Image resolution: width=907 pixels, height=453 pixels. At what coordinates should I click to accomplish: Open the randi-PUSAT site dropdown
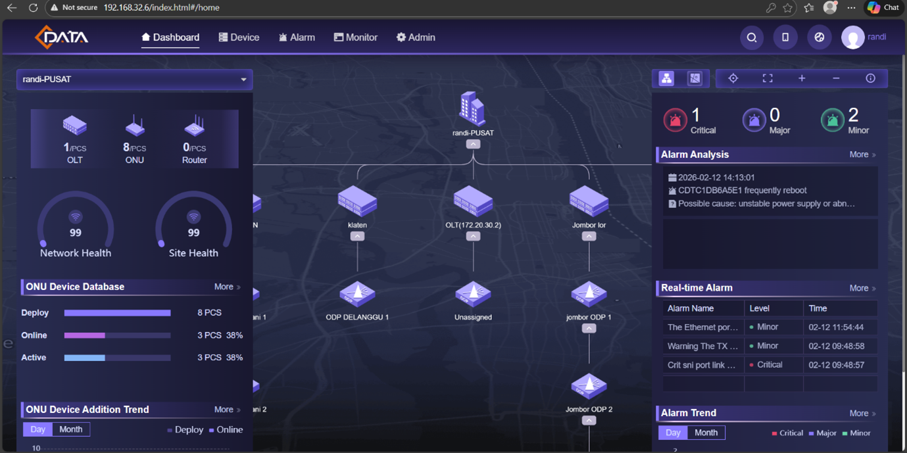point(134,80)
